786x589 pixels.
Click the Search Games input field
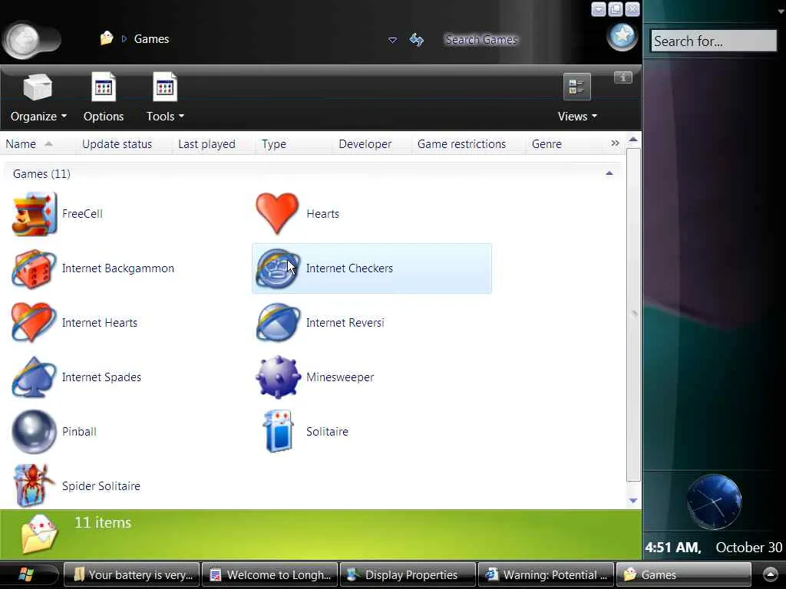click(481, 40)
